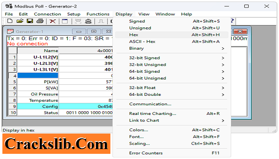Select the P[kW] name cell
The image size is (279, 159).
(x=38, y=82)
